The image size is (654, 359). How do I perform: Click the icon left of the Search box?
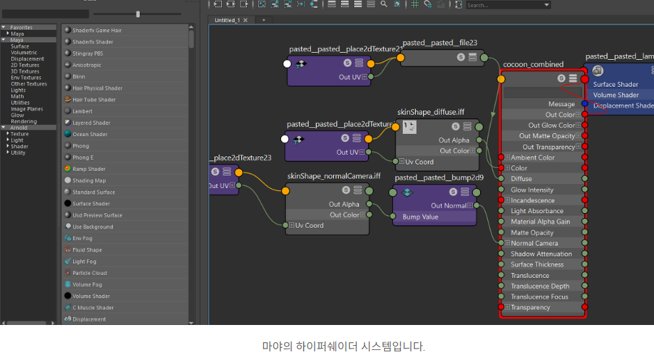(458, 5)
